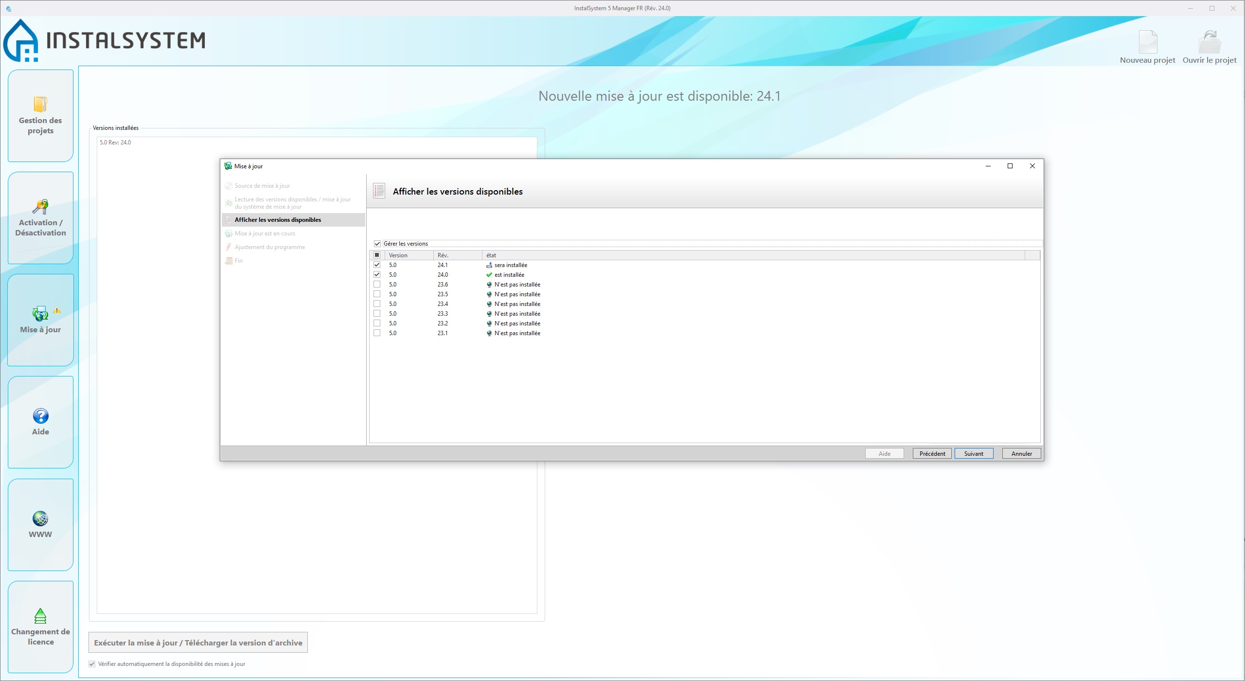Click the Ouvrir le projet folder icon
This screenshot has height=681, width=1245.
1209,42
